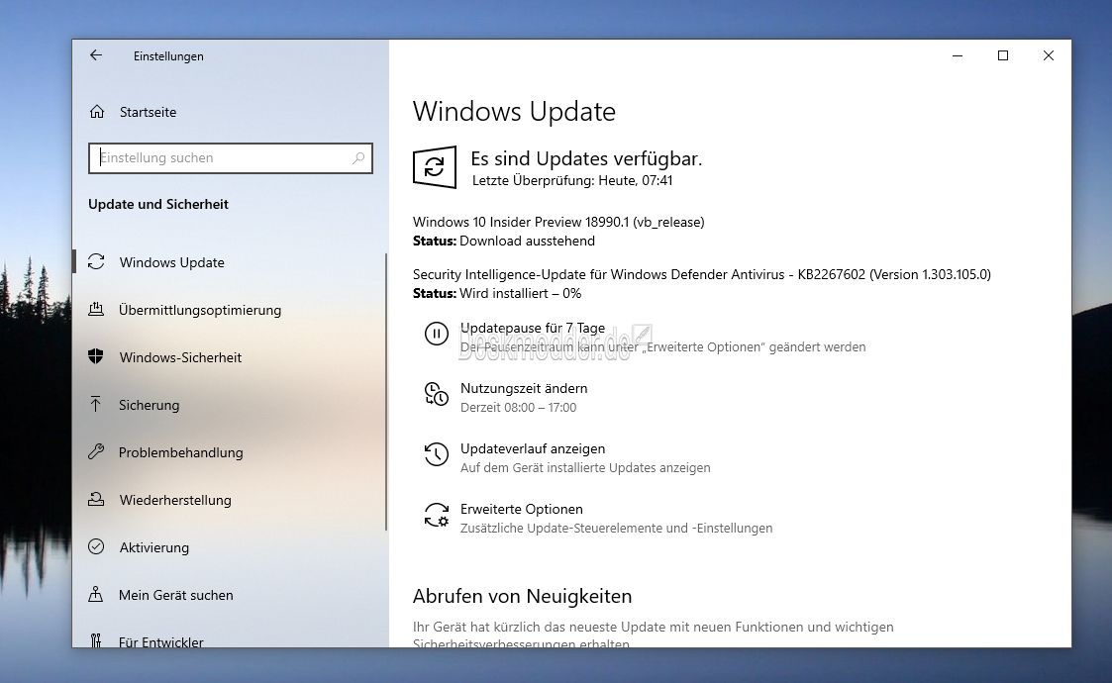Click the search magnifier icon
1112x683 pixels.
(358, 158)
